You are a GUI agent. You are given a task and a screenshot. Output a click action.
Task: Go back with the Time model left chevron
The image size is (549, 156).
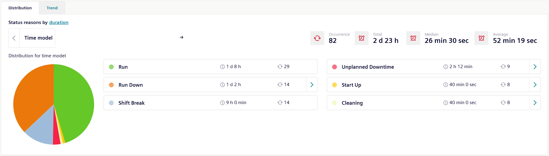tap(14, 38)
